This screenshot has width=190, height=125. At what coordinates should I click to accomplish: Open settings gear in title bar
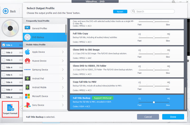[x=173, y=2]
